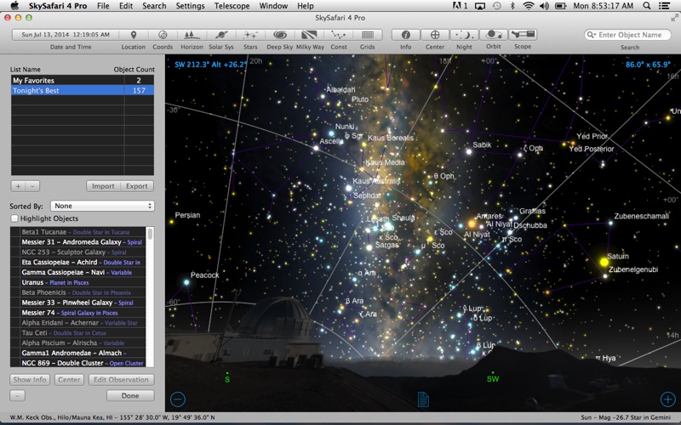The image size is (681, 425).
Task: Toggle the Solar Sys toolbar icon
Action: coord(221,35)
